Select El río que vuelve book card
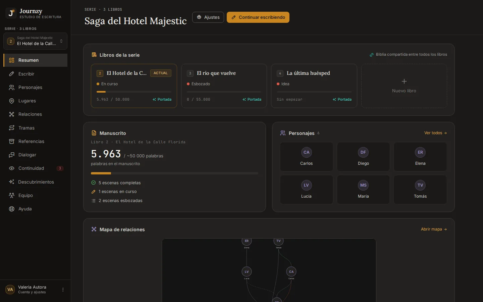 (x=224, y=86)
